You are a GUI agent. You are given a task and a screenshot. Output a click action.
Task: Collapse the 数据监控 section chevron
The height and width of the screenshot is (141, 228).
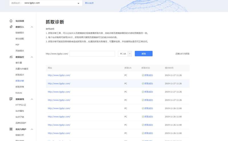32,57
